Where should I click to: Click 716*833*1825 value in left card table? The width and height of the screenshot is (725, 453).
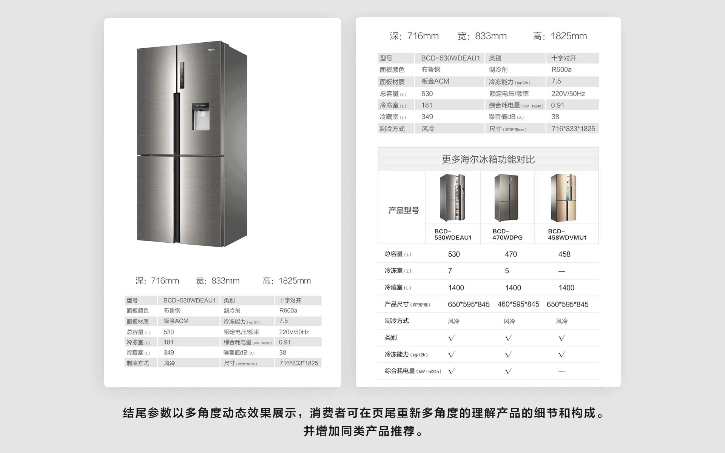[299, 363]
